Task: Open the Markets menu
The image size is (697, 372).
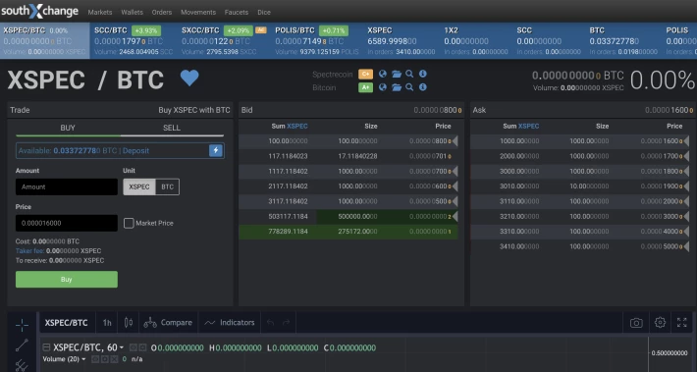Action: [x=100, y=13]
